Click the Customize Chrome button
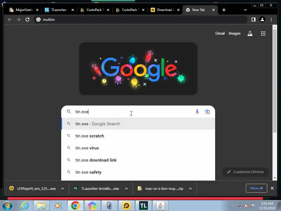Screen dimensions: 281x211 (245, 172)
